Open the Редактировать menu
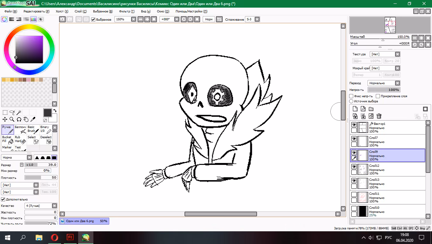432x244 pixels. click(x=37, y=11)
